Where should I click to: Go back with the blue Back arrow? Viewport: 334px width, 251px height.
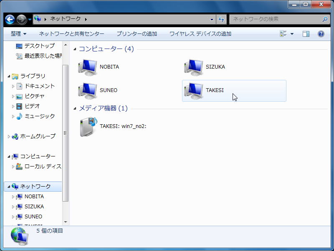point(10,19)
